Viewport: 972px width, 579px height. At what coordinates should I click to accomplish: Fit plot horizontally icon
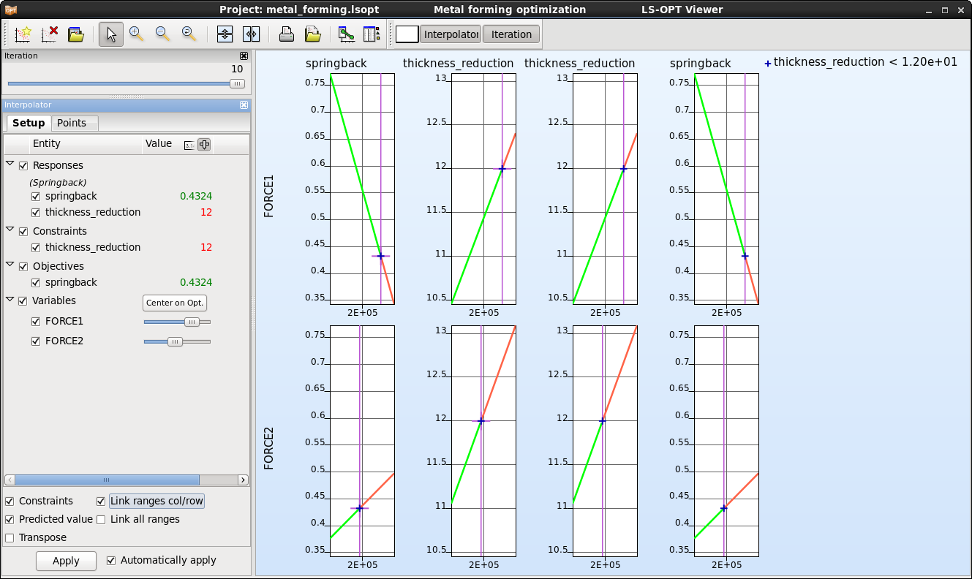coord(251,34)
